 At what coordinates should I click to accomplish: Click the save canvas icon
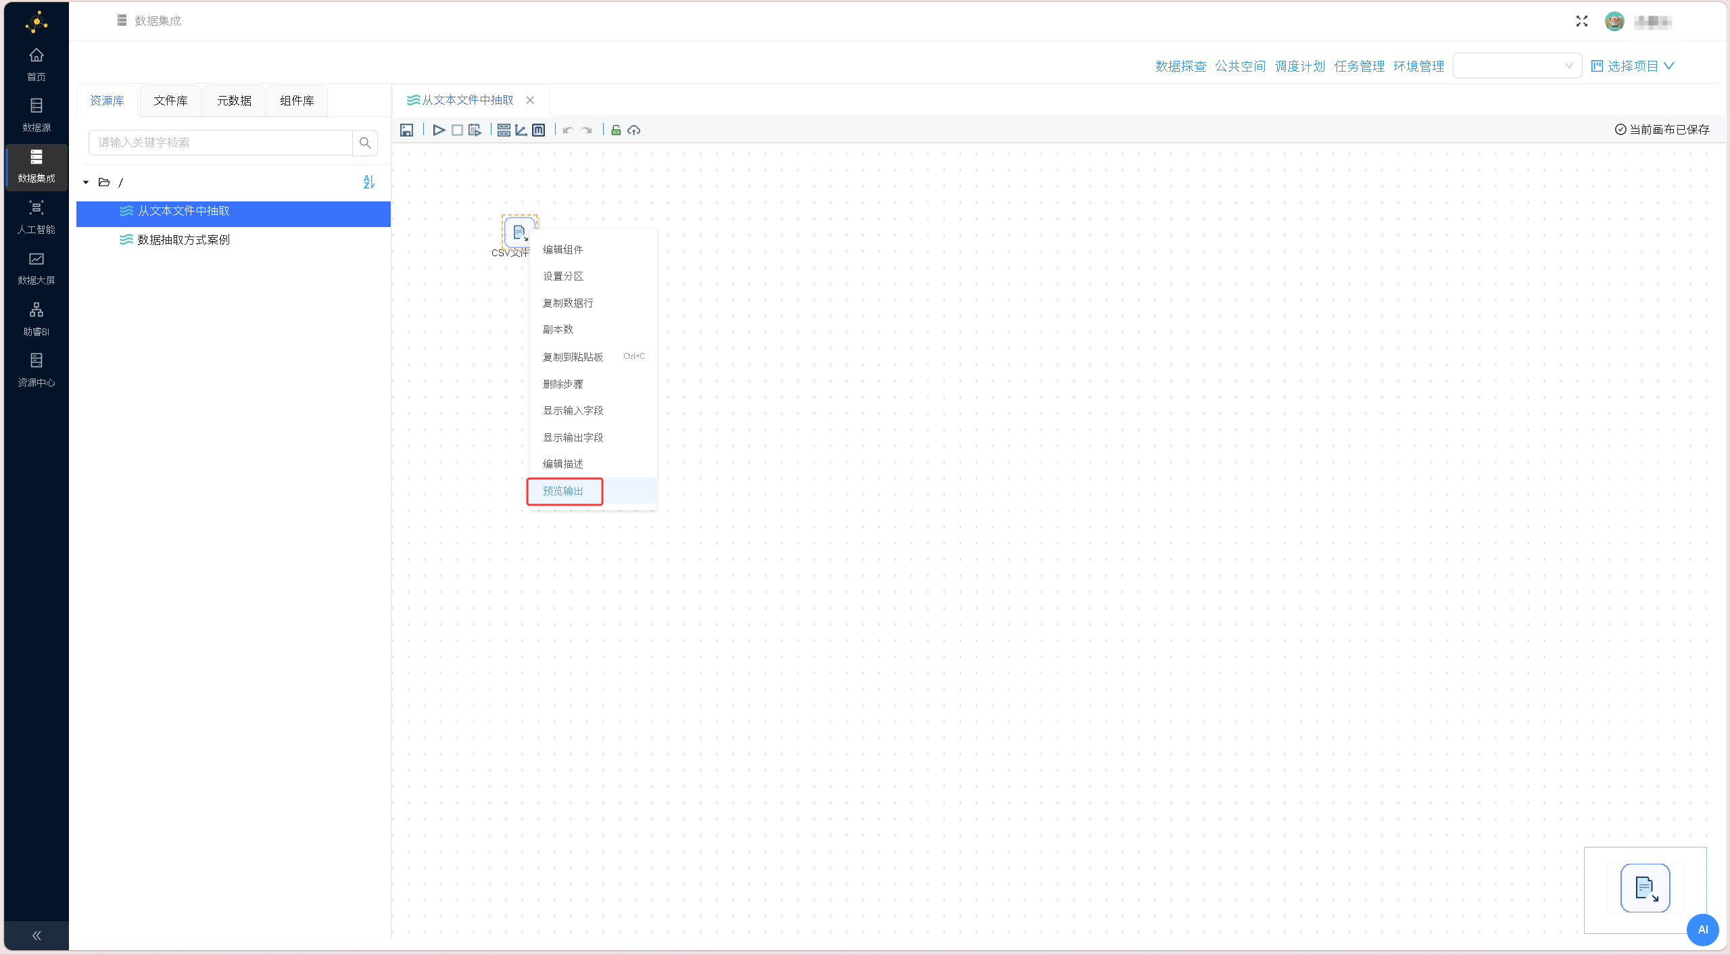click(x=406, y=130)
